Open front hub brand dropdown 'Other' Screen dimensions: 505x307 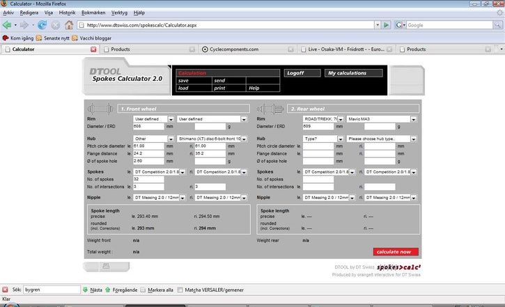[153, 139]
